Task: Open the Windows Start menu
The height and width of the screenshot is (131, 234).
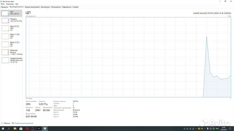Action: point(3,129)
